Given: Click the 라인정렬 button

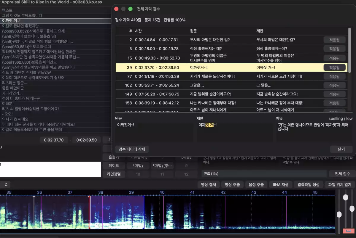Looking at the screenshot, I should pyautogui.click(x=114, y=174).
